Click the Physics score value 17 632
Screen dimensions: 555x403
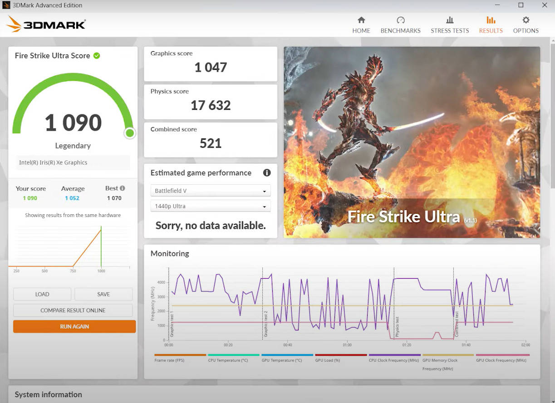point(211,105)
